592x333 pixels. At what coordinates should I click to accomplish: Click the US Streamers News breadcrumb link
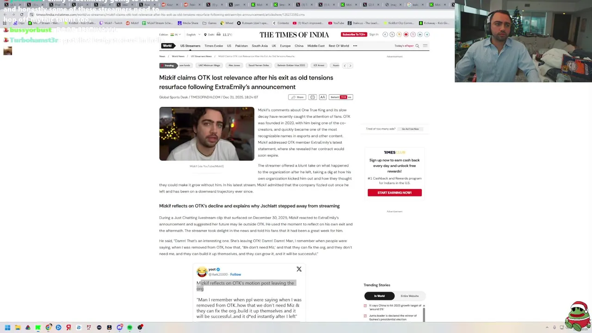[201, 56]
